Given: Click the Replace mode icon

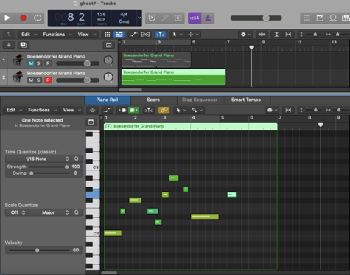Looking at the screenshot, I should 152,18.
